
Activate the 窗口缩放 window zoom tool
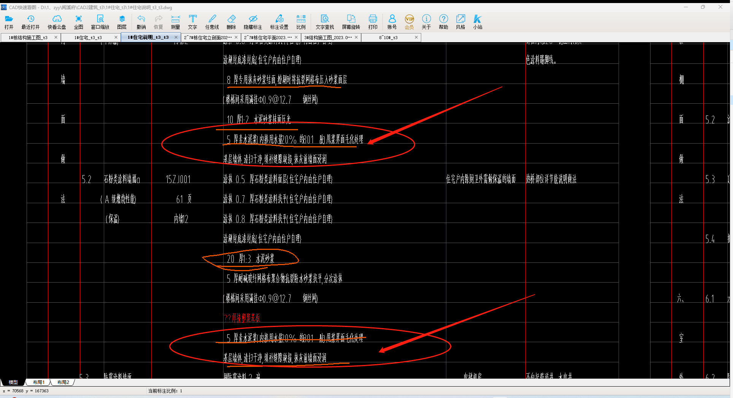point(100,22)
